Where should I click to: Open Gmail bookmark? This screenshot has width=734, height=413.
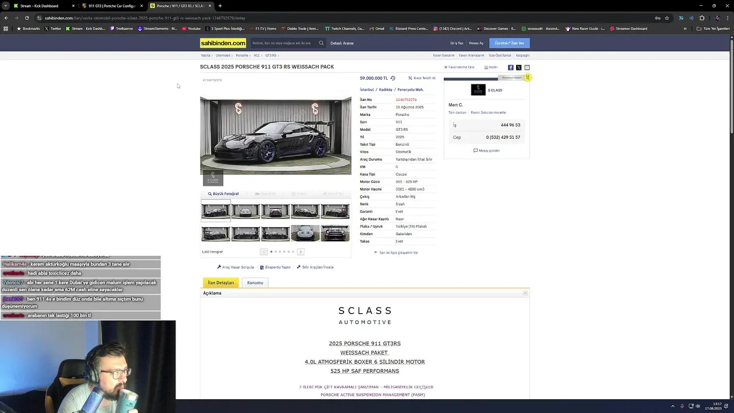[377, 29]
